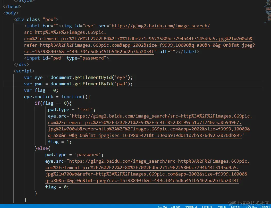Click the opening script tag
The height and width of the screenshot is (208, 271).
pyautogui.click(x=24, y=71)
